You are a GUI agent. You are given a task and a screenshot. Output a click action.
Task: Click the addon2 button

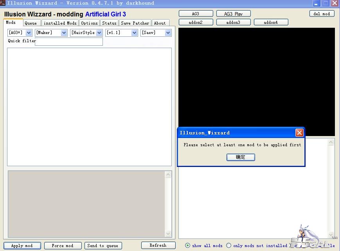point(196,22)
